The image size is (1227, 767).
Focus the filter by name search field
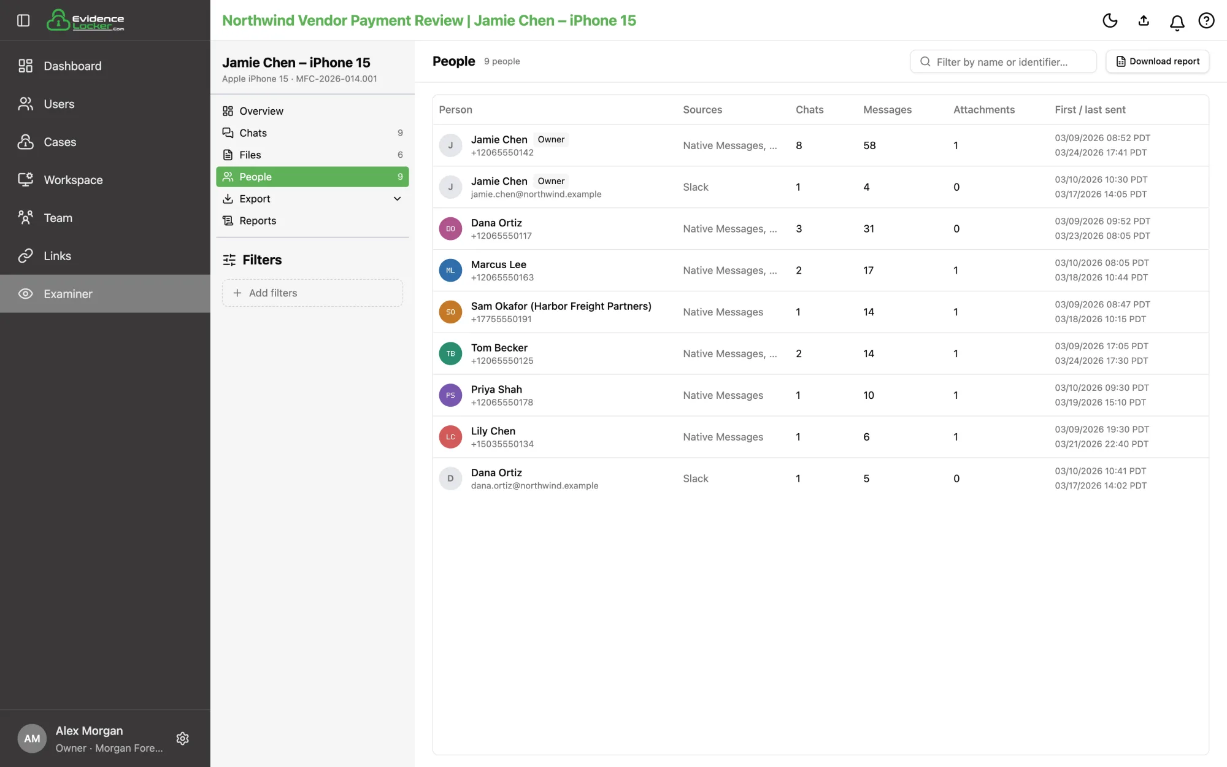(x=1003, y=61)
